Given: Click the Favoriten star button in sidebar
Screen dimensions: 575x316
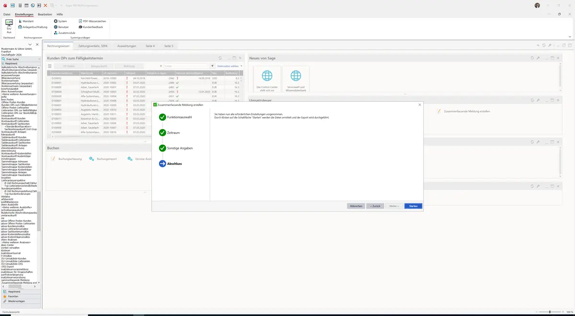Looking at the screenshot, I should pos(20,296).
